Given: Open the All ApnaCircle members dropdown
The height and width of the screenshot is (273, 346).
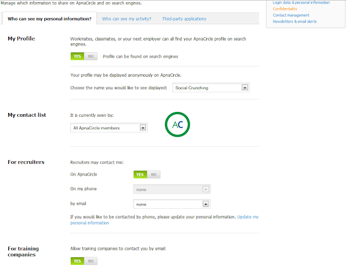Looking at the screenshot, I should pos(109,128).
